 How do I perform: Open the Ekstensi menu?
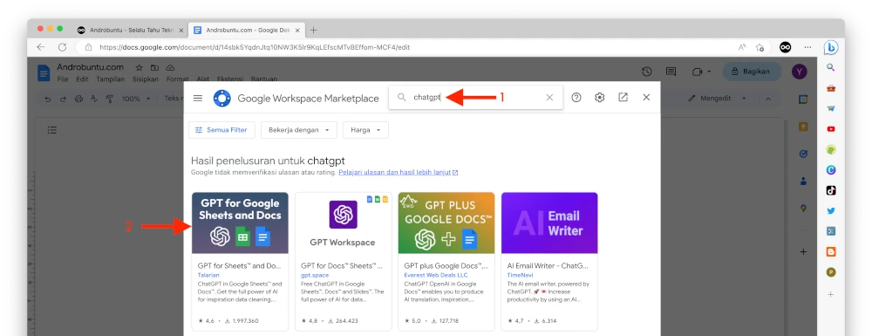tap(229, 79)
